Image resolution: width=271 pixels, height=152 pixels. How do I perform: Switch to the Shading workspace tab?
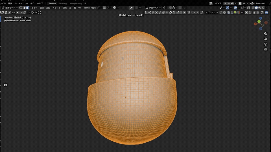[63, 3]
